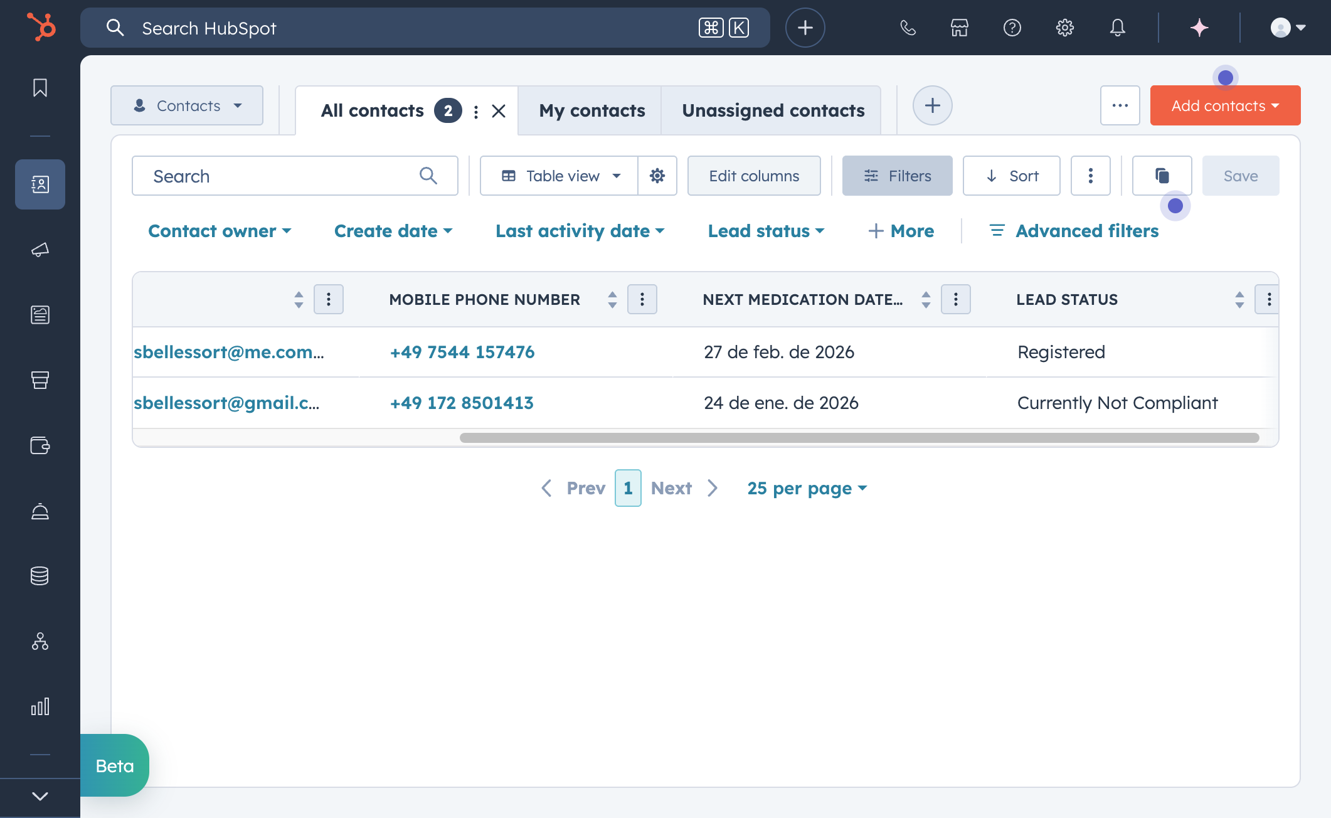Toggle the Filters button
Viewport: 1331px width, 818px height.
click(x=897, y=176)
